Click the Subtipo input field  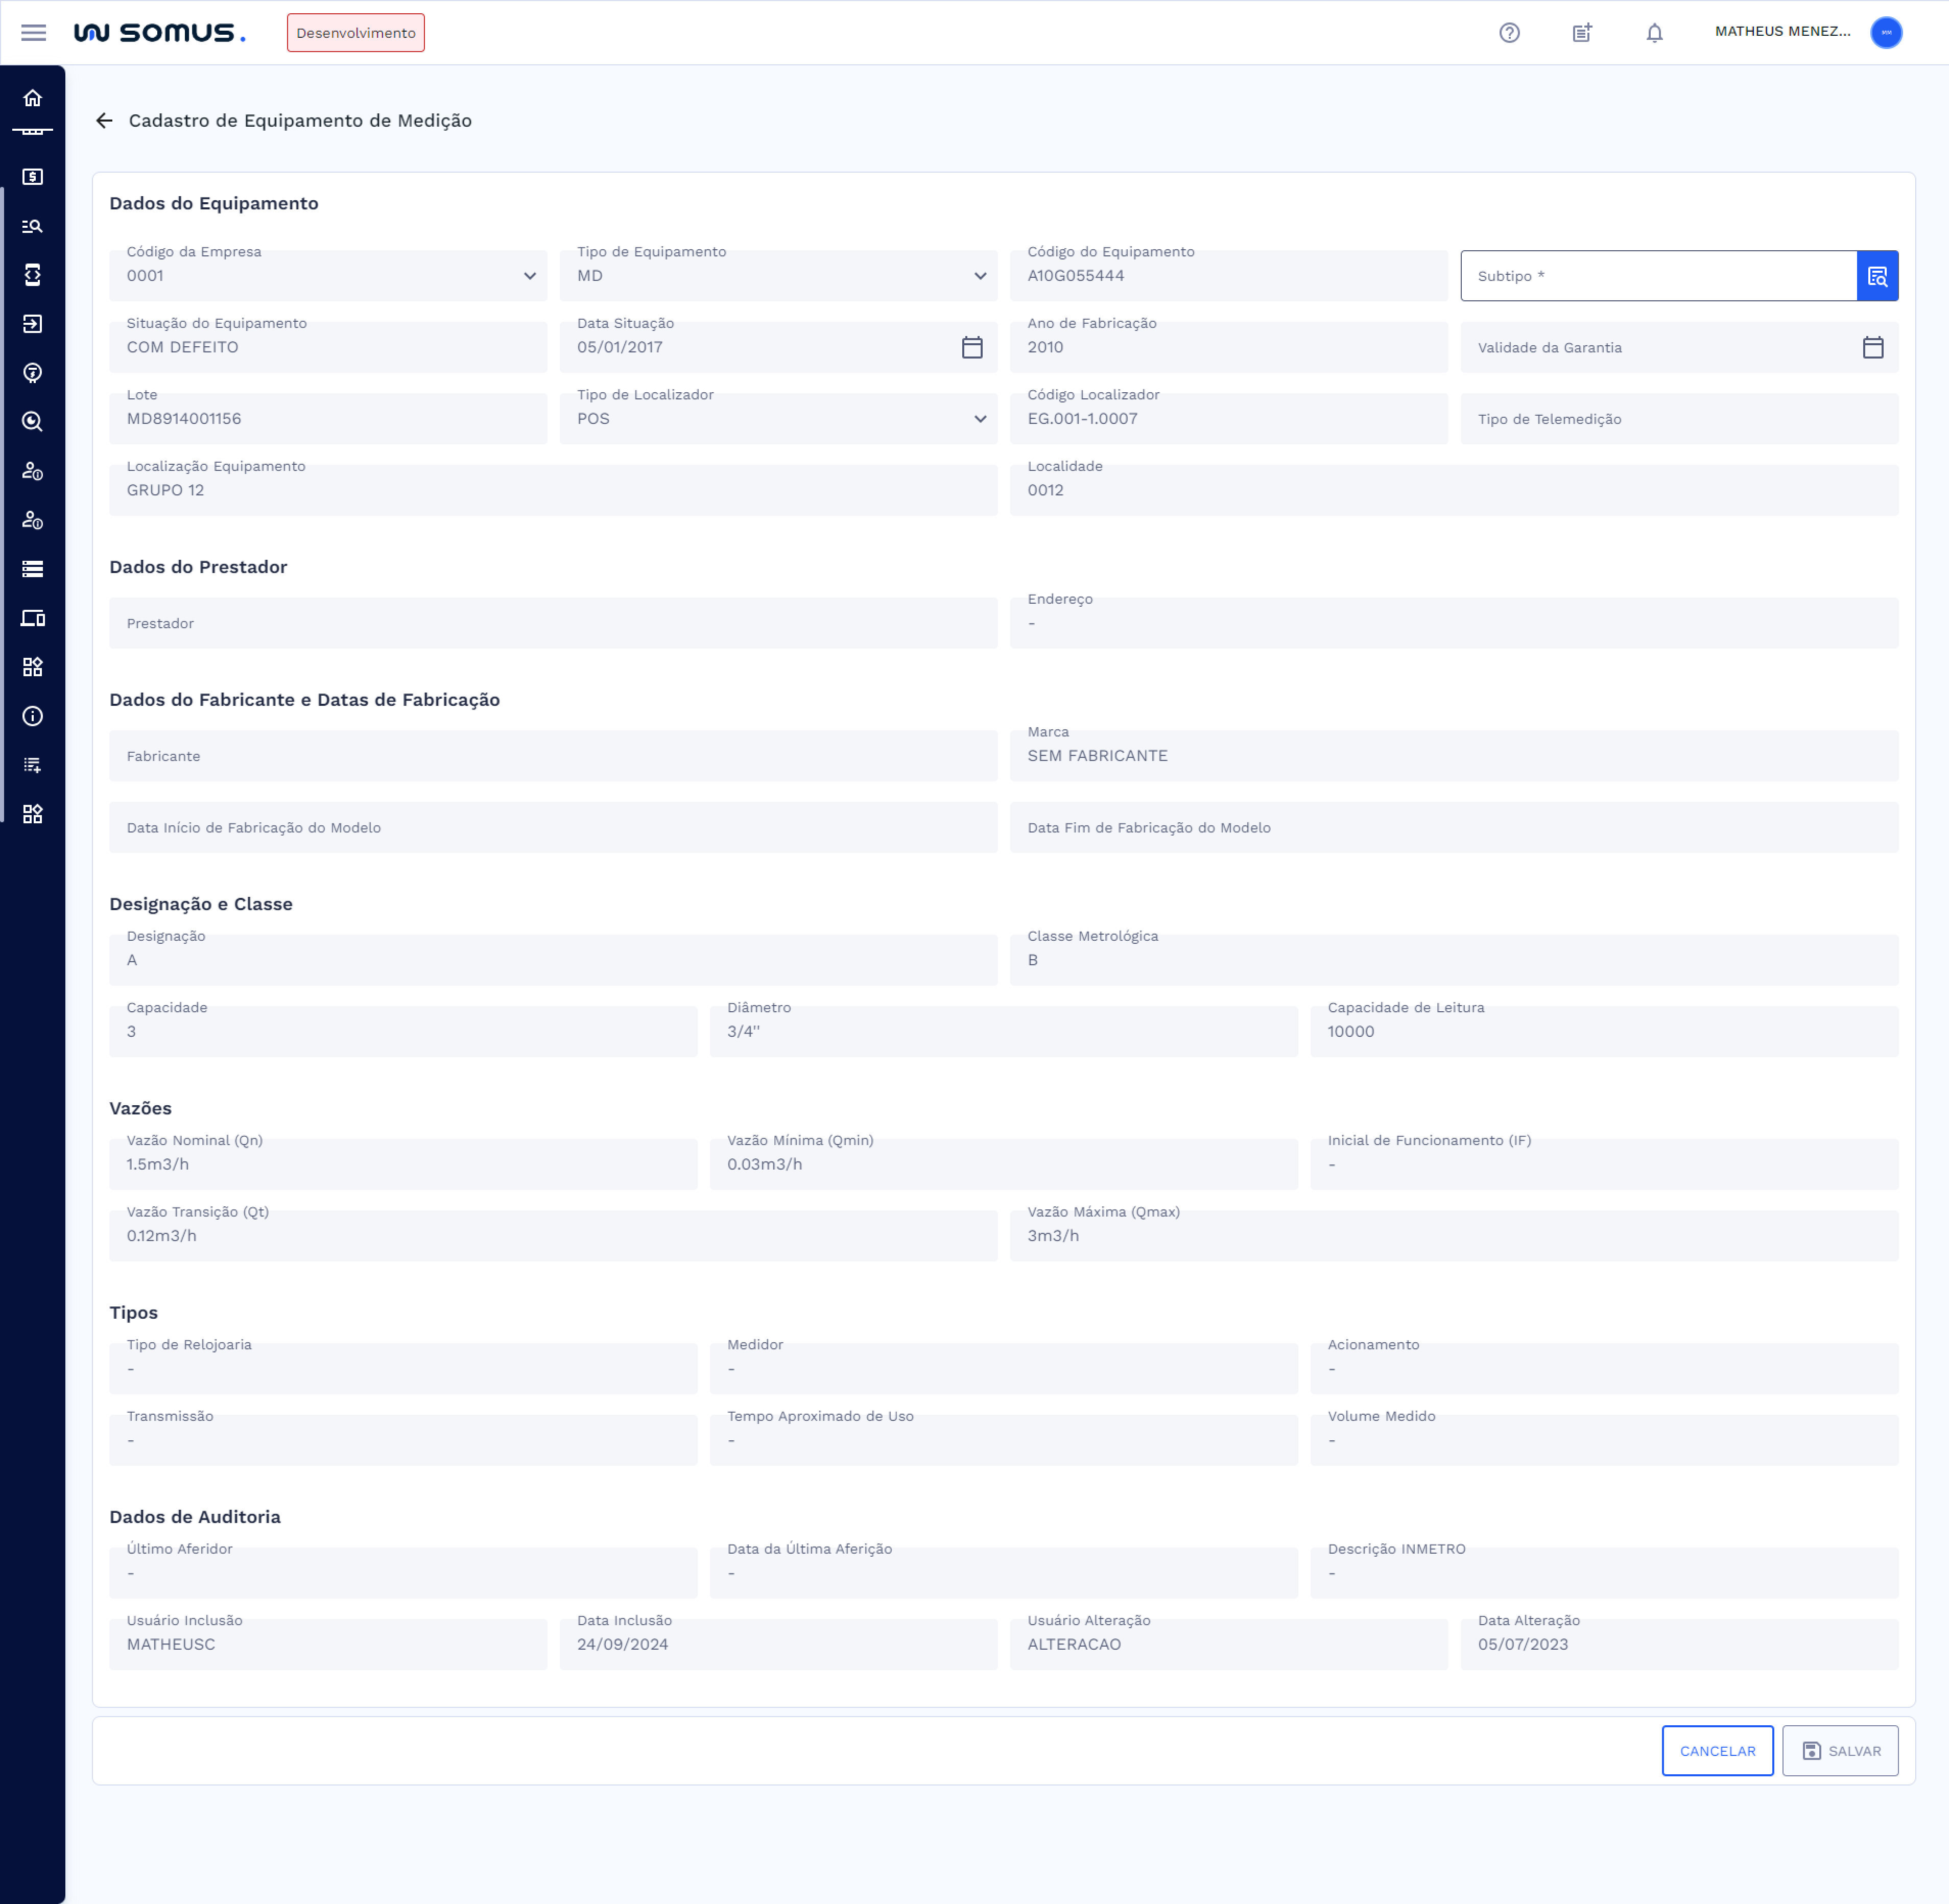[1657, 276]
